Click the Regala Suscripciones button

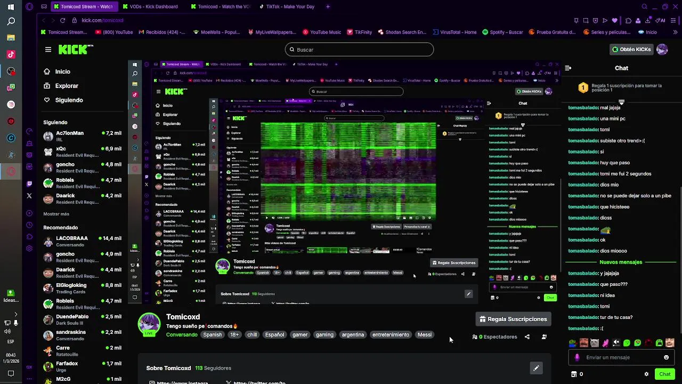point(513,319)
